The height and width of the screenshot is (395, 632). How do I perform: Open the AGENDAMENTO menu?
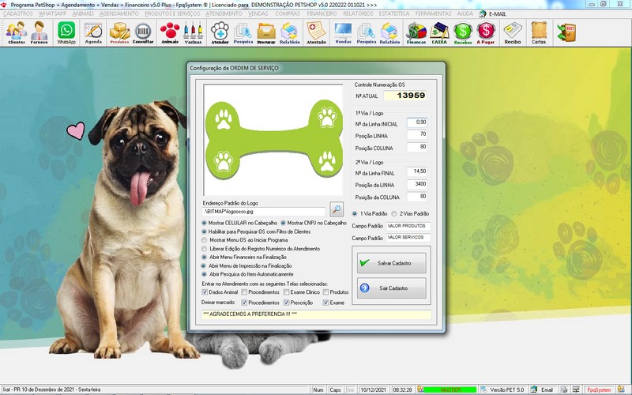119,13
